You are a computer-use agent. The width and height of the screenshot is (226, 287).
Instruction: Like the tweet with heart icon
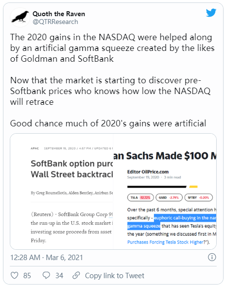(15, 275)
